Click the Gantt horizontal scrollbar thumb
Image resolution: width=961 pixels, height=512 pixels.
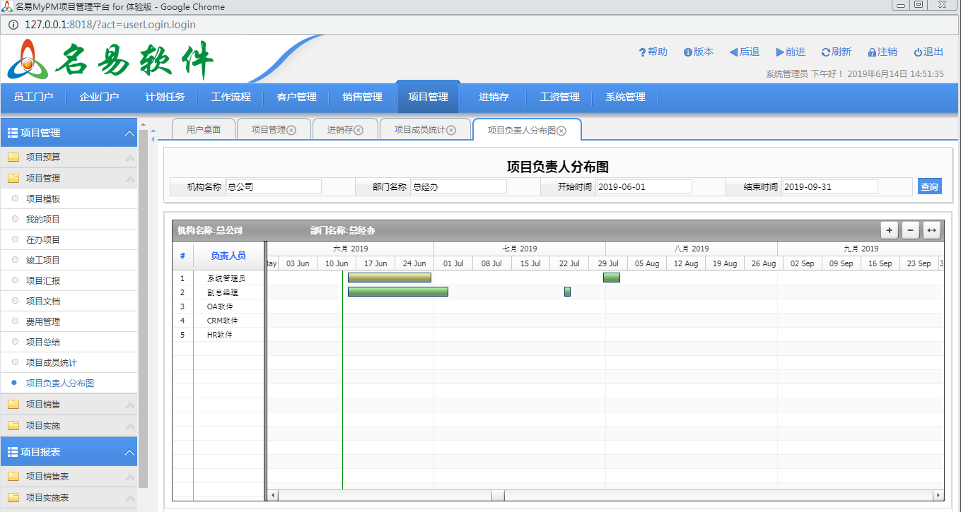[x=498, y=495]
